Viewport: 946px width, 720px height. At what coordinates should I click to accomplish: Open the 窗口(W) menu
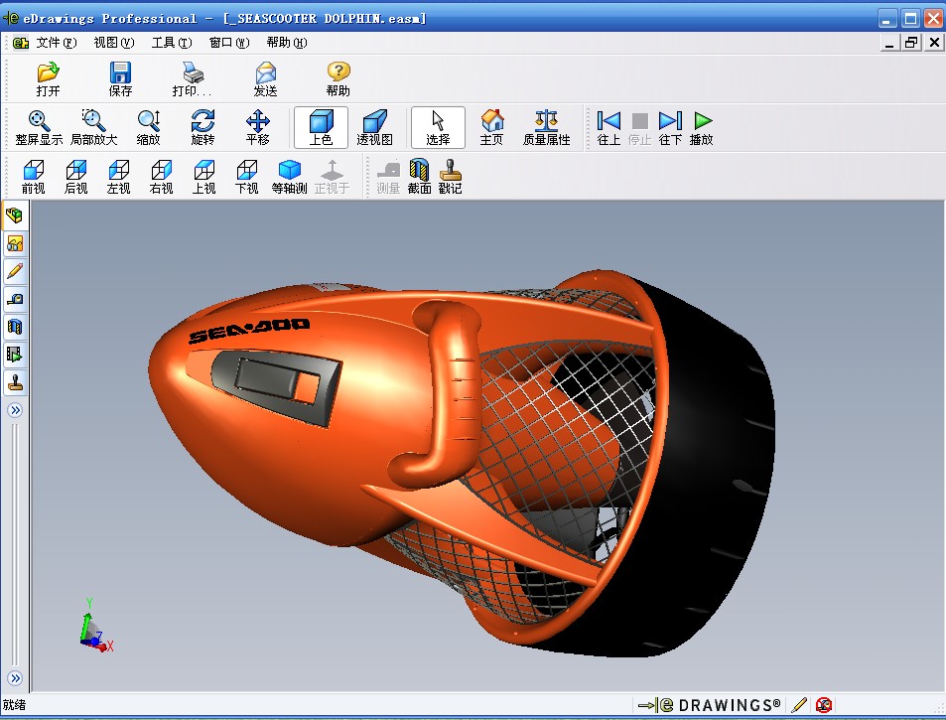click(229, 43)
